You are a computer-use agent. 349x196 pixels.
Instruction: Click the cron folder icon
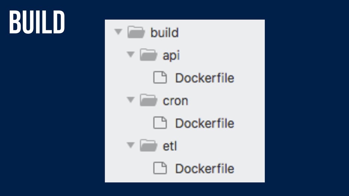149,100
